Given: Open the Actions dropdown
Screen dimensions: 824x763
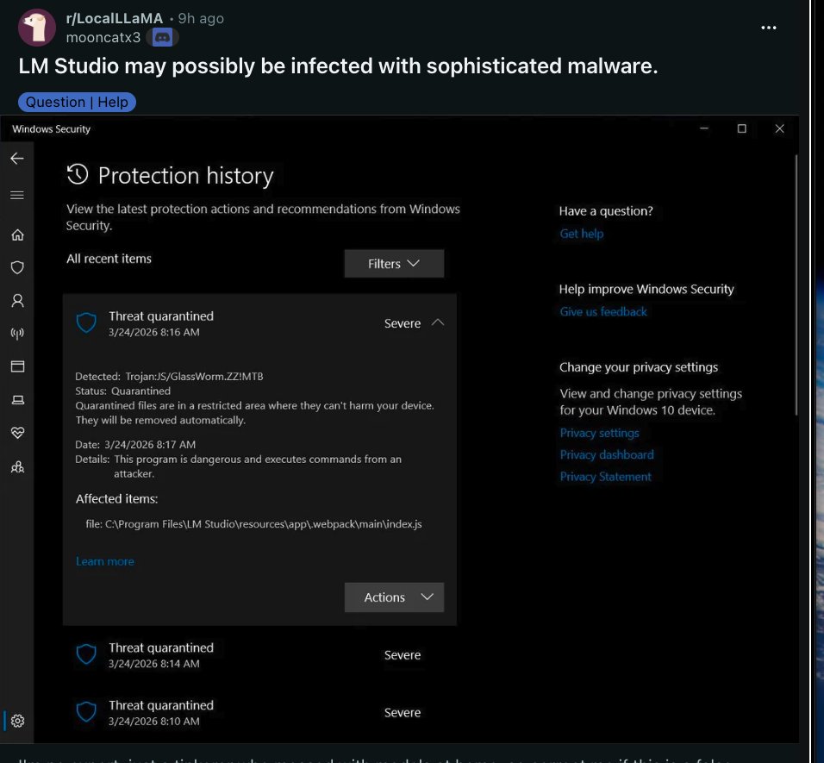Looking at the screenshot, I should [394, 597].
